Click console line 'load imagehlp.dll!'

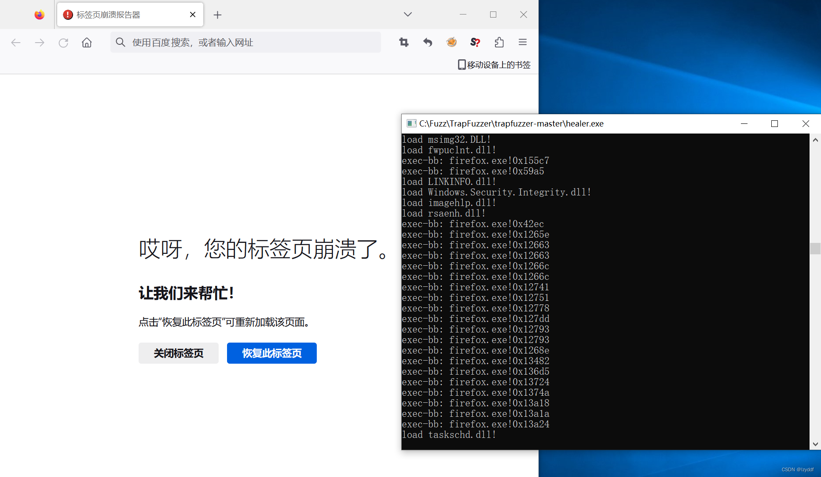pos(449,203)
